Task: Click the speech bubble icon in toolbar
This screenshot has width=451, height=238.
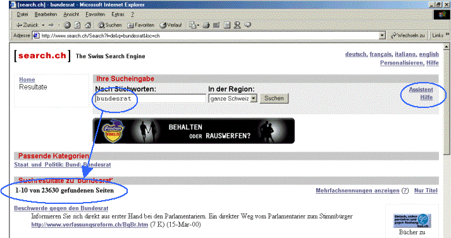Action: [248, 25]
